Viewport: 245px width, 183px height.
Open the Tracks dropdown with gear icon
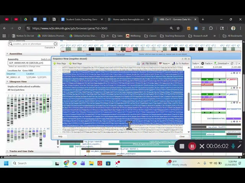coord(207,63)
